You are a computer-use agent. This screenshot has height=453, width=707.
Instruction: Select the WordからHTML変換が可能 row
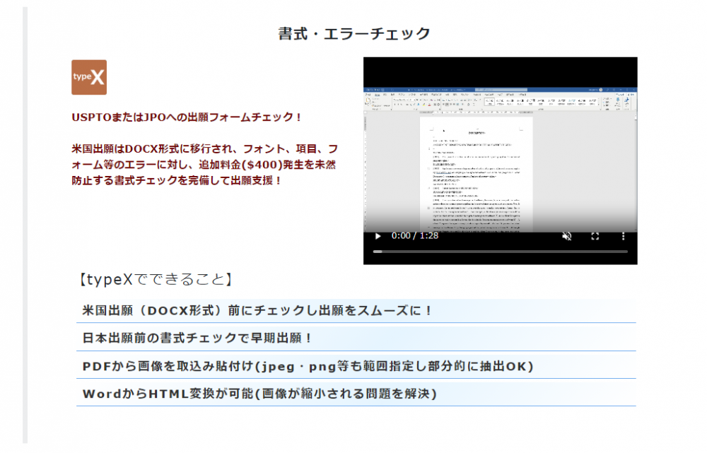point(356,394)
